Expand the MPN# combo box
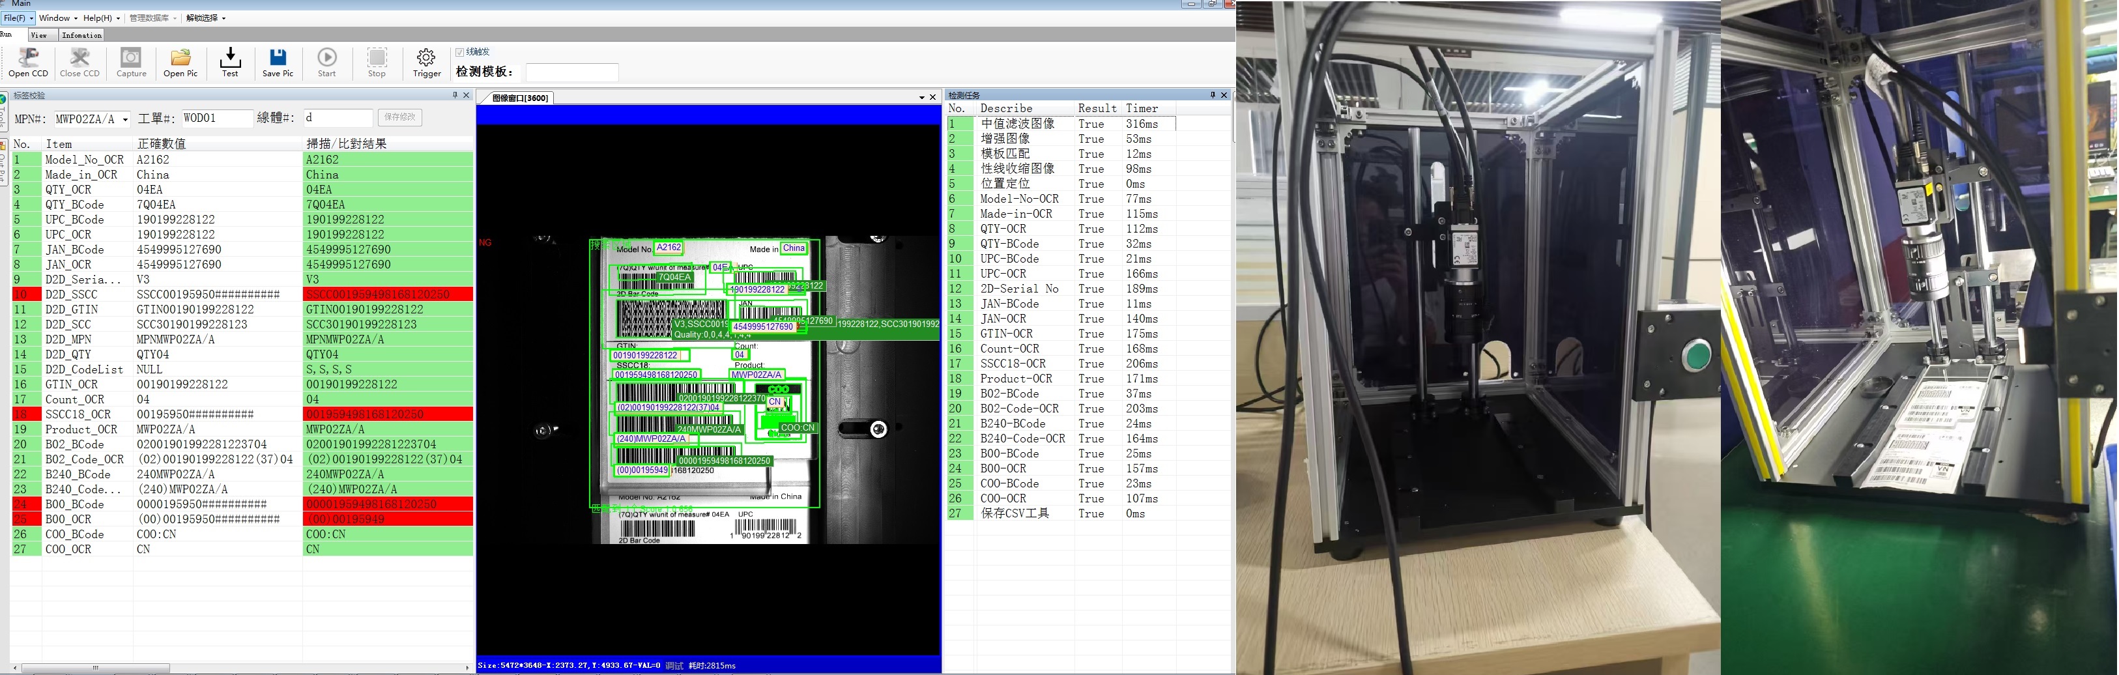The height and width of the screenshot is (675, 2119). tap(125, 119)
